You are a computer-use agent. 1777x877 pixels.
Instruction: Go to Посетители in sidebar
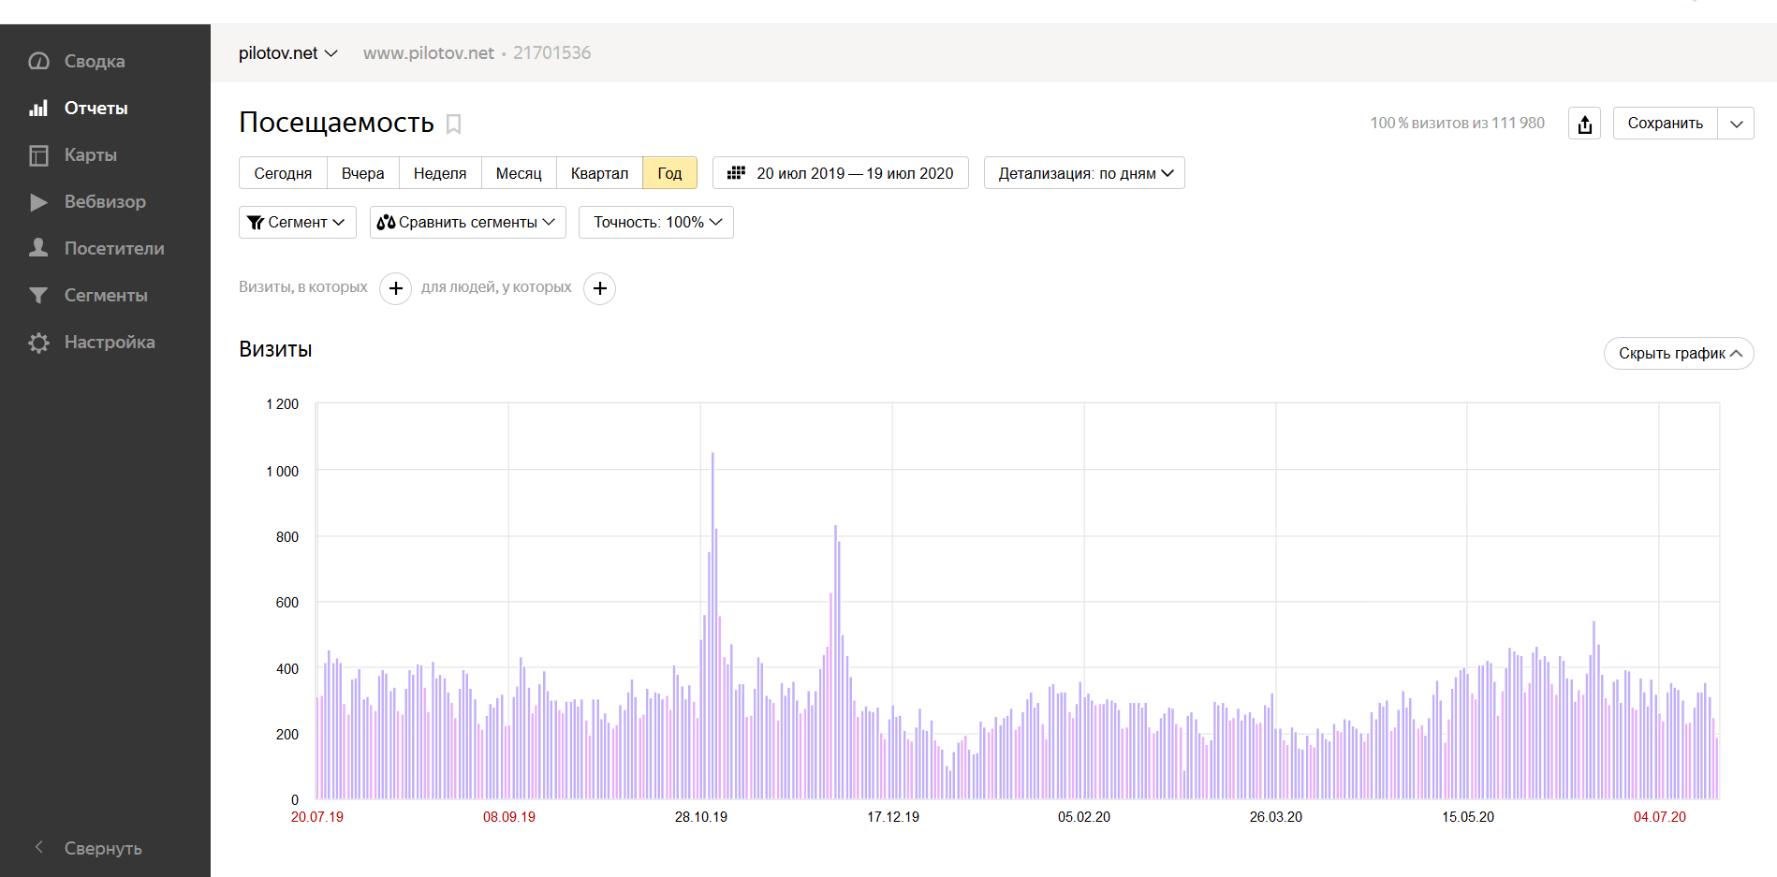click(x=113, y=248)
